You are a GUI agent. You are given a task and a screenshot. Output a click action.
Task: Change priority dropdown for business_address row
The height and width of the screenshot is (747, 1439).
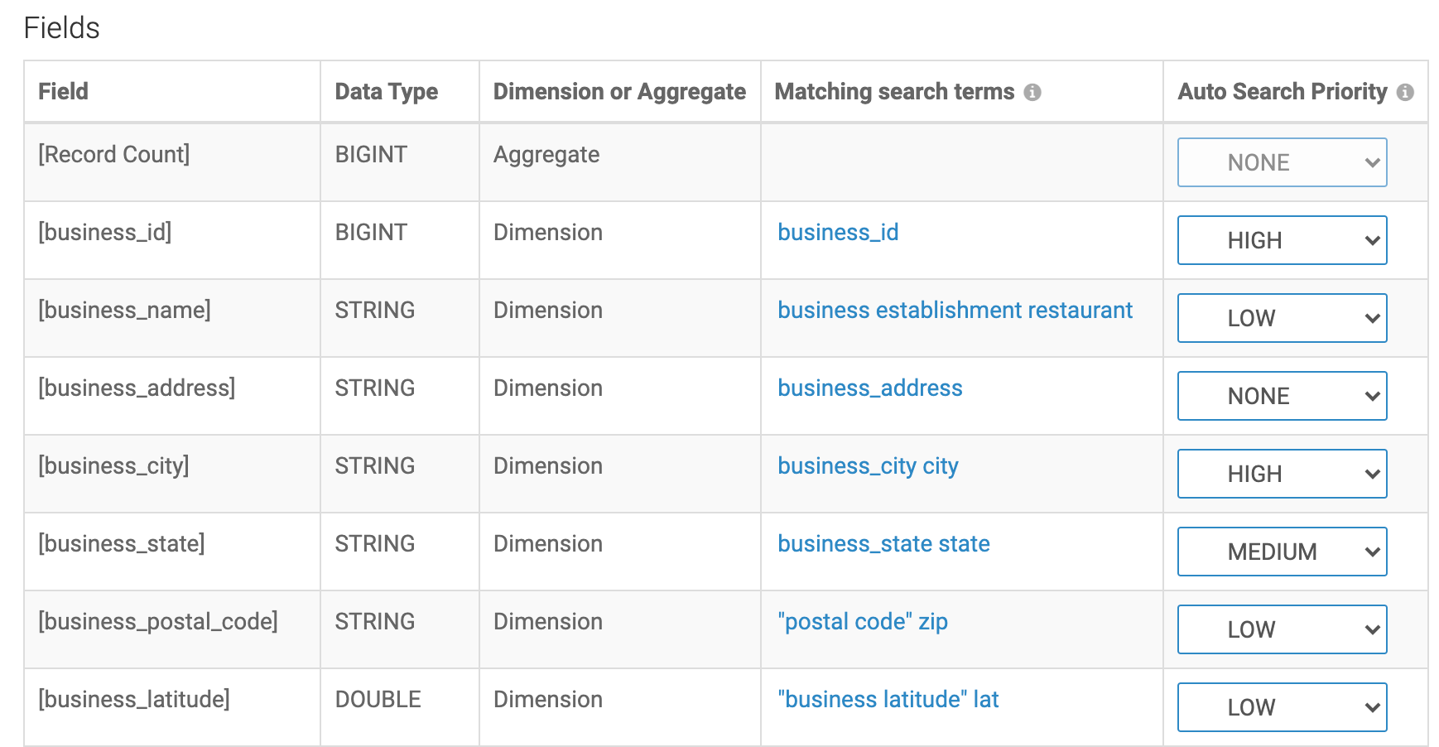tap(1282, 396)
